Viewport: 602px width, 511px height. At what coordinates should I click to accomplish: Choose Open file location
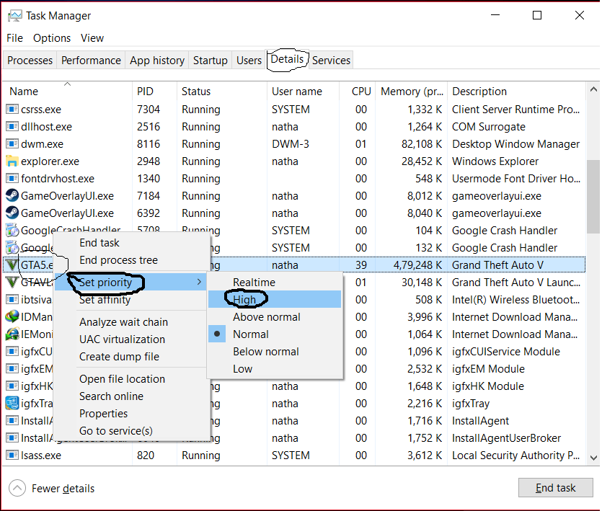[132, 378]
